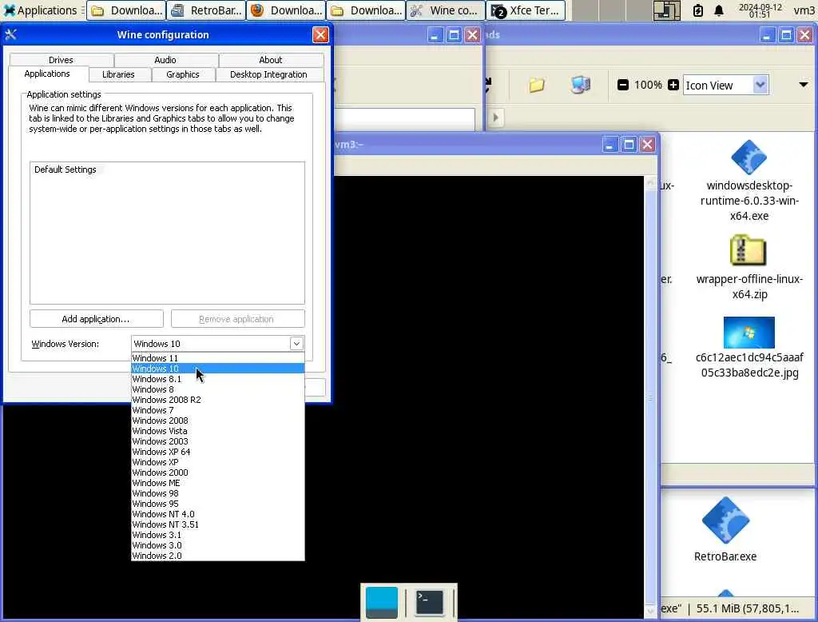The width and height of the screenshot is (818, 622).
Task: Pick Windows XP from the list
Action: point(217,463)
